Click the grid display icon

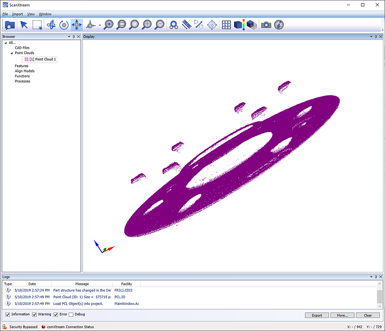(x=226, y=24)
